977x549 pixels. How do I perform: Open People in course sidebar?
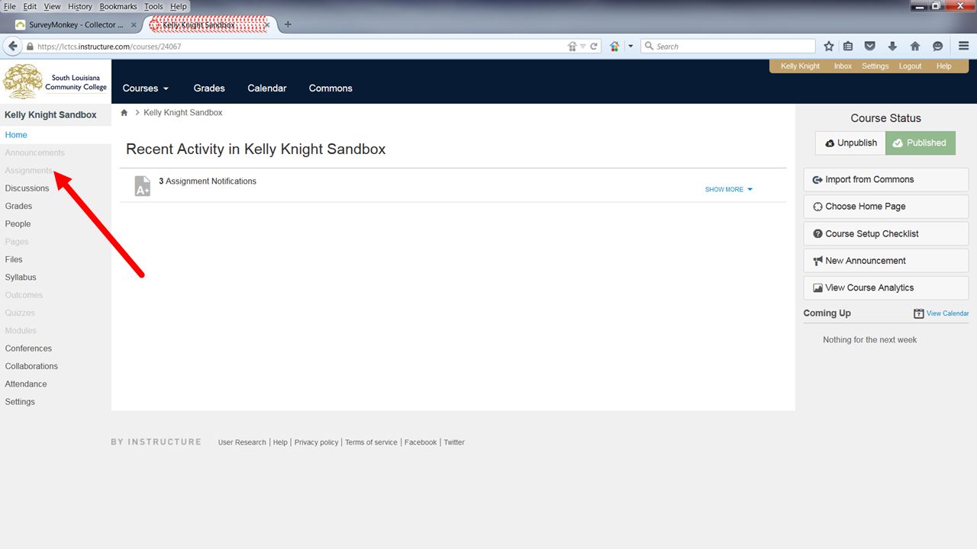point(18,224)
